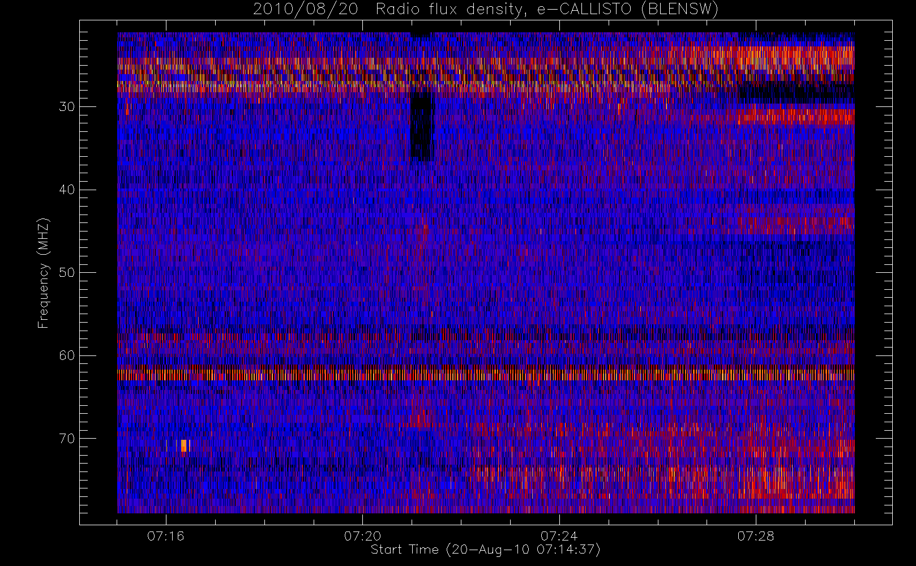Click the 'Frequency (MHz)' axis label

coord(44,273)
